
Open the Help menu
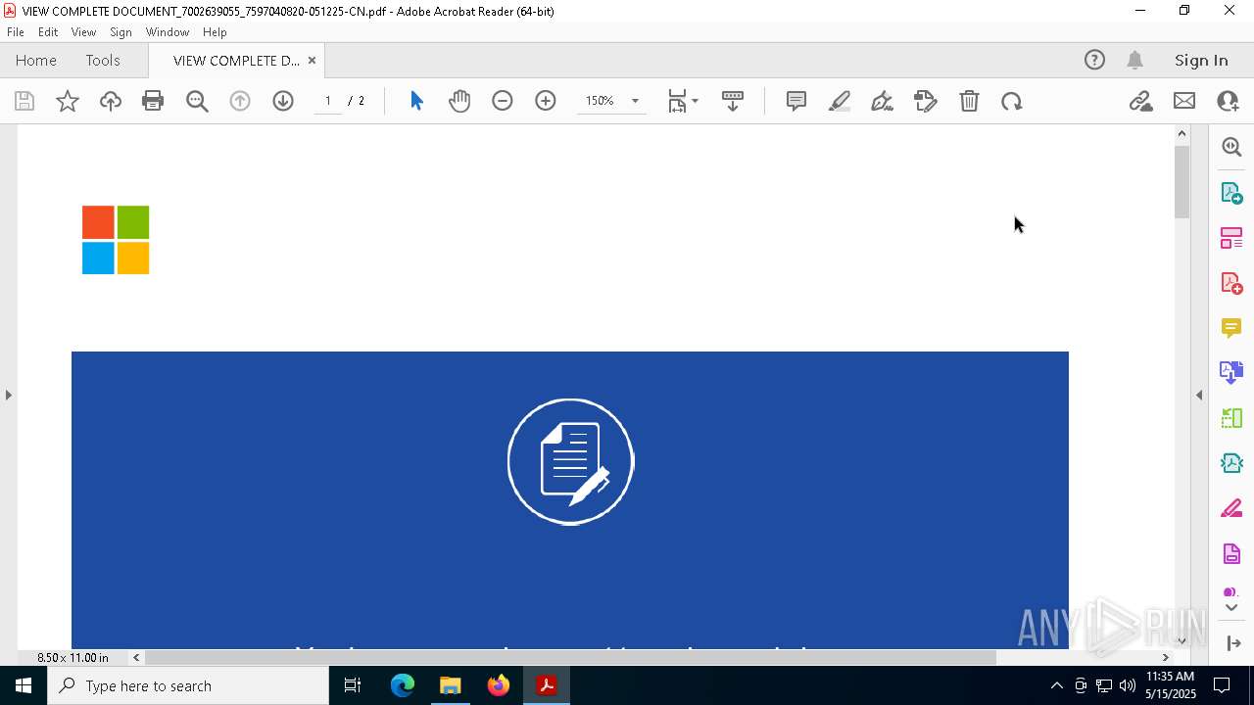[x=215, y=32]
